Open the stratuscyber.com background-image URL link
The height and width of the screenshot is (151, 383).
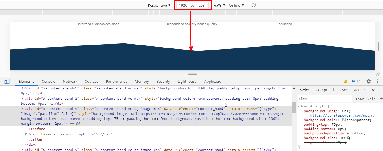(x=340, y=115)
